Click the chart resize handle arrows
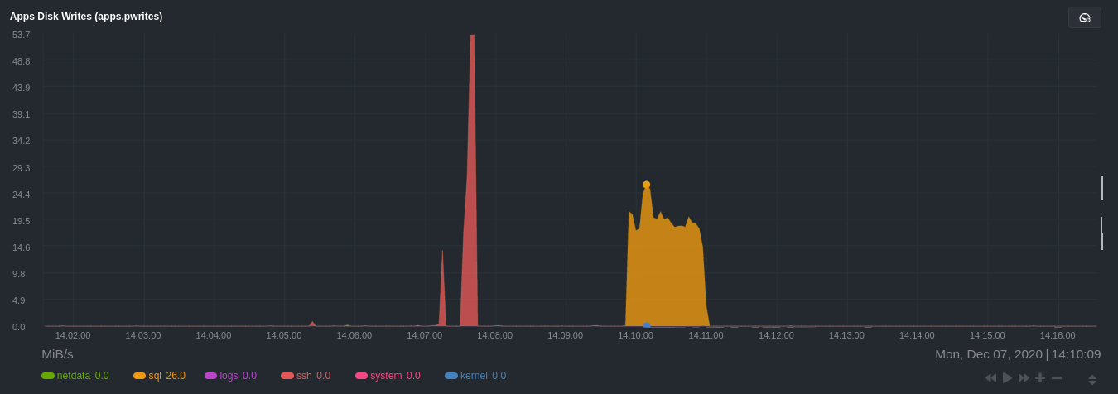 [1092, 380]
